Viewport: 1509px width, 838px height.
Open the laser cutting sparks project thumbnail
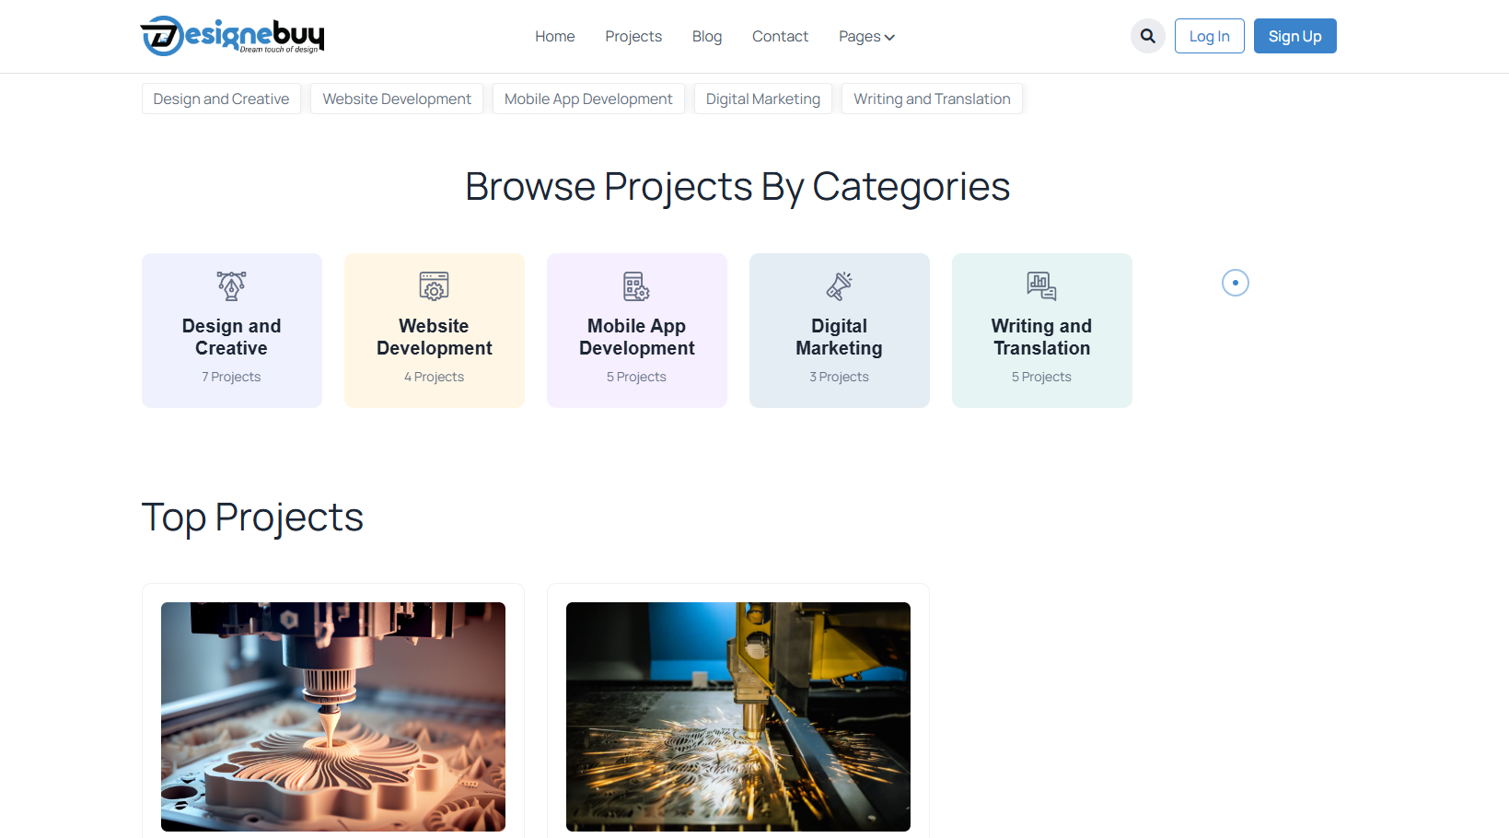pos(738,716)
